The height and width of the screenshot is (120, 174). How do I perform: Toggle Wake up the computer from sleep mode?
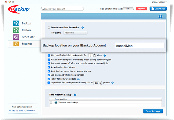(49, 60)
